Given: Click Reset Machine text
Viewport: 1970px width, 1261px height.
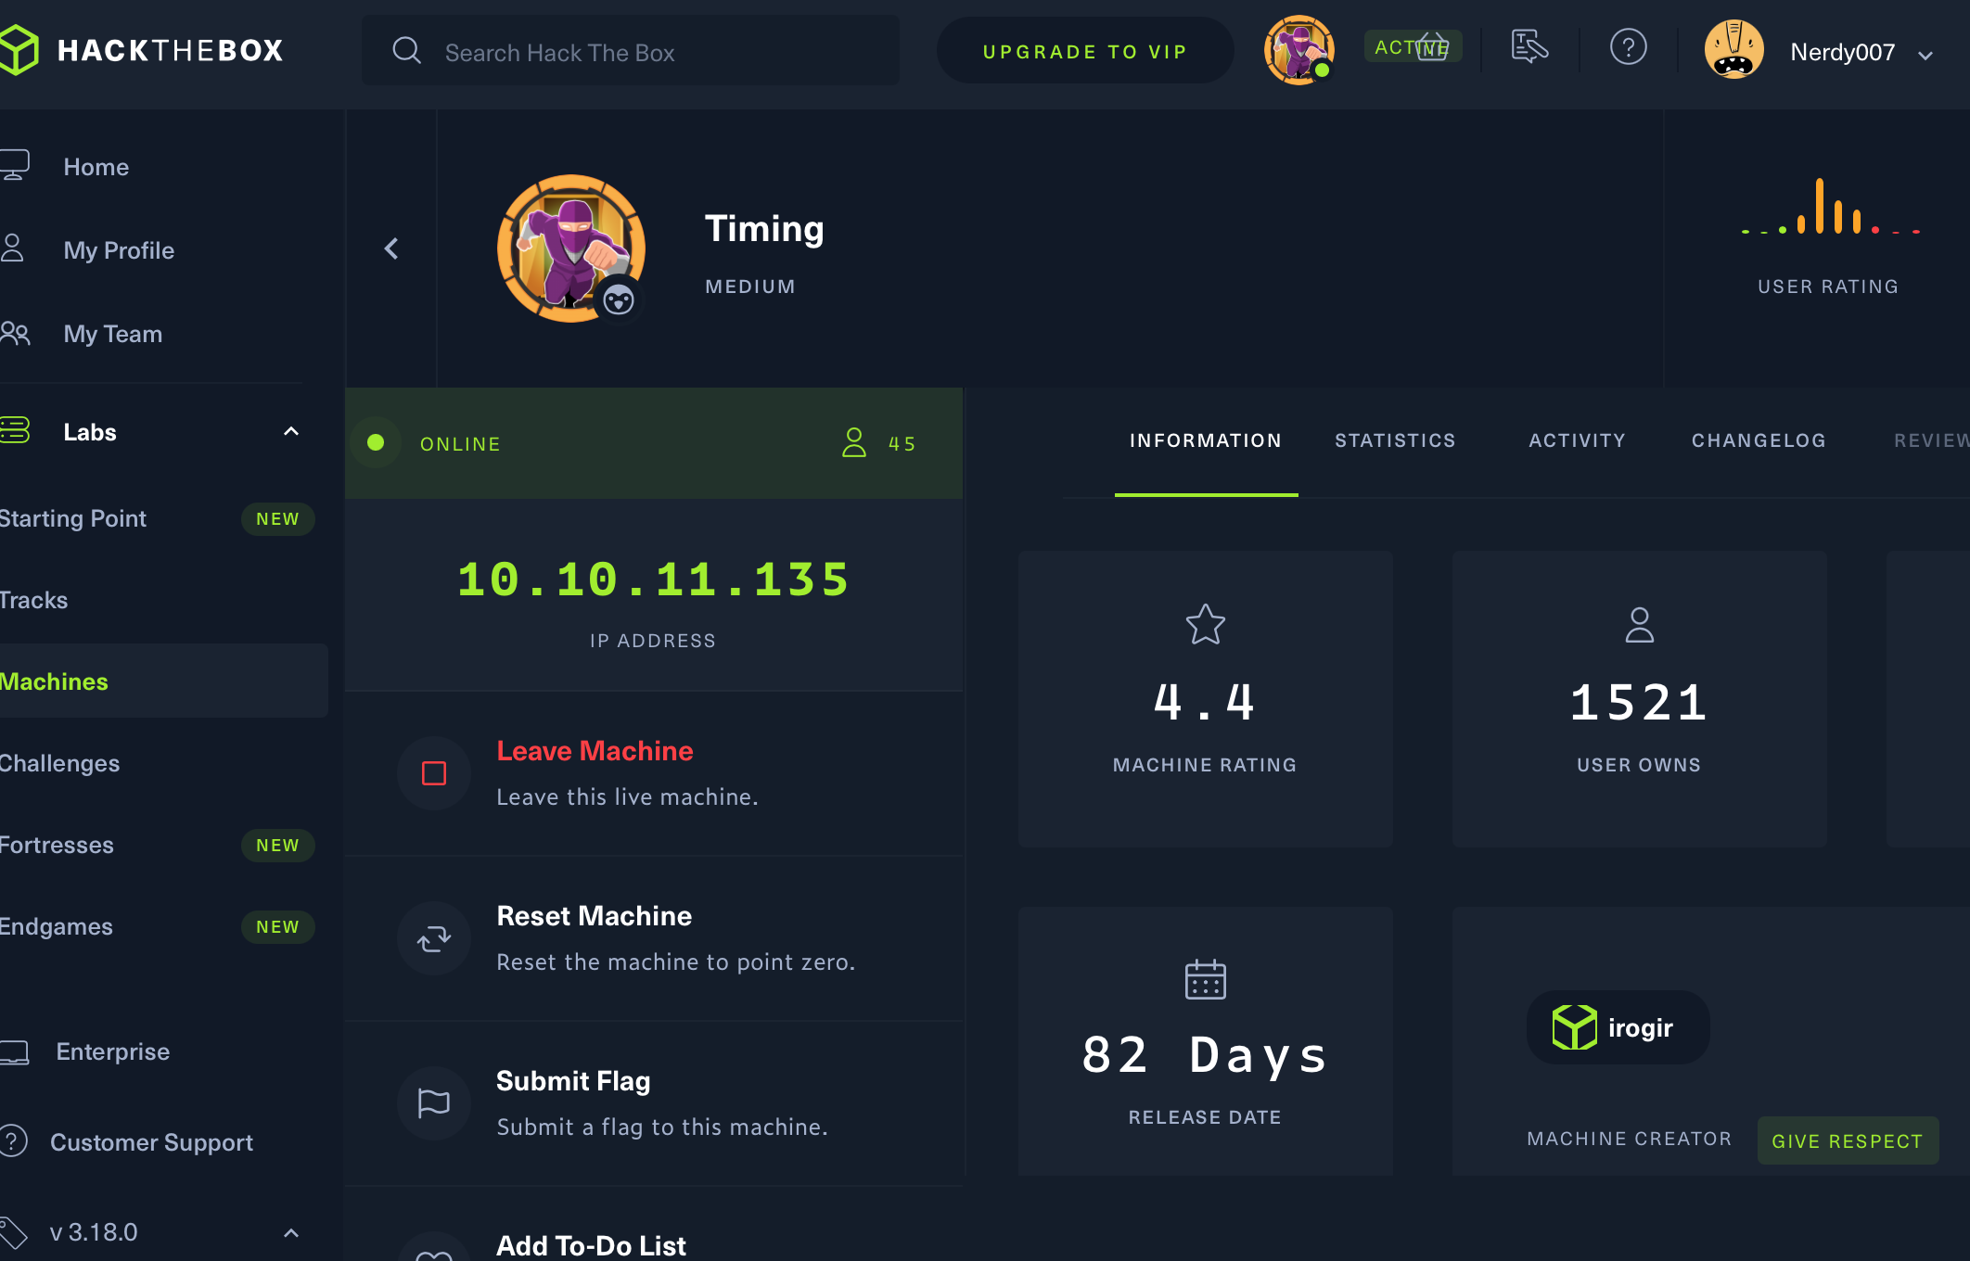Looking at the screenshot, I should pos(594,916).
